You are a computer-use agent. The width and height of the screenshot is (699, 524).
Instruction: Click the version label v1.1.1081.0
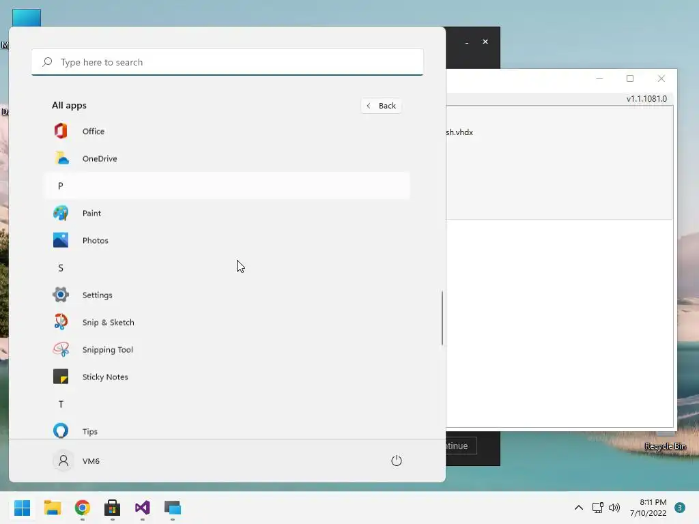pyautogui.click(x=646, y=98)
